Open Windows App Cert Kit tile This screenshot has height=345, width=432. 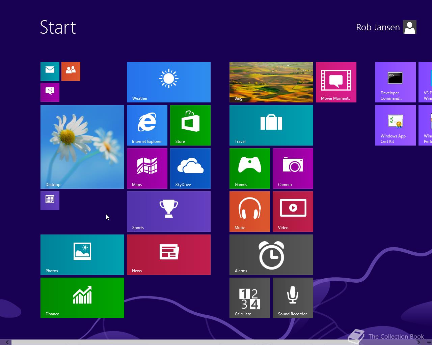click(396, 125)
